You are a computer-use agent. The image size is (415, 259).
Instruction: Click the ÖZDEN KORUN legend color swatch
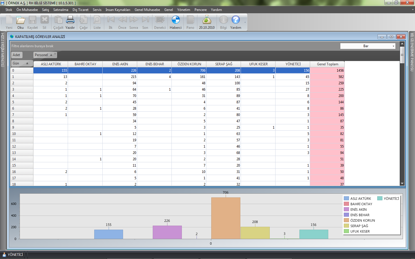coord(346,220)
